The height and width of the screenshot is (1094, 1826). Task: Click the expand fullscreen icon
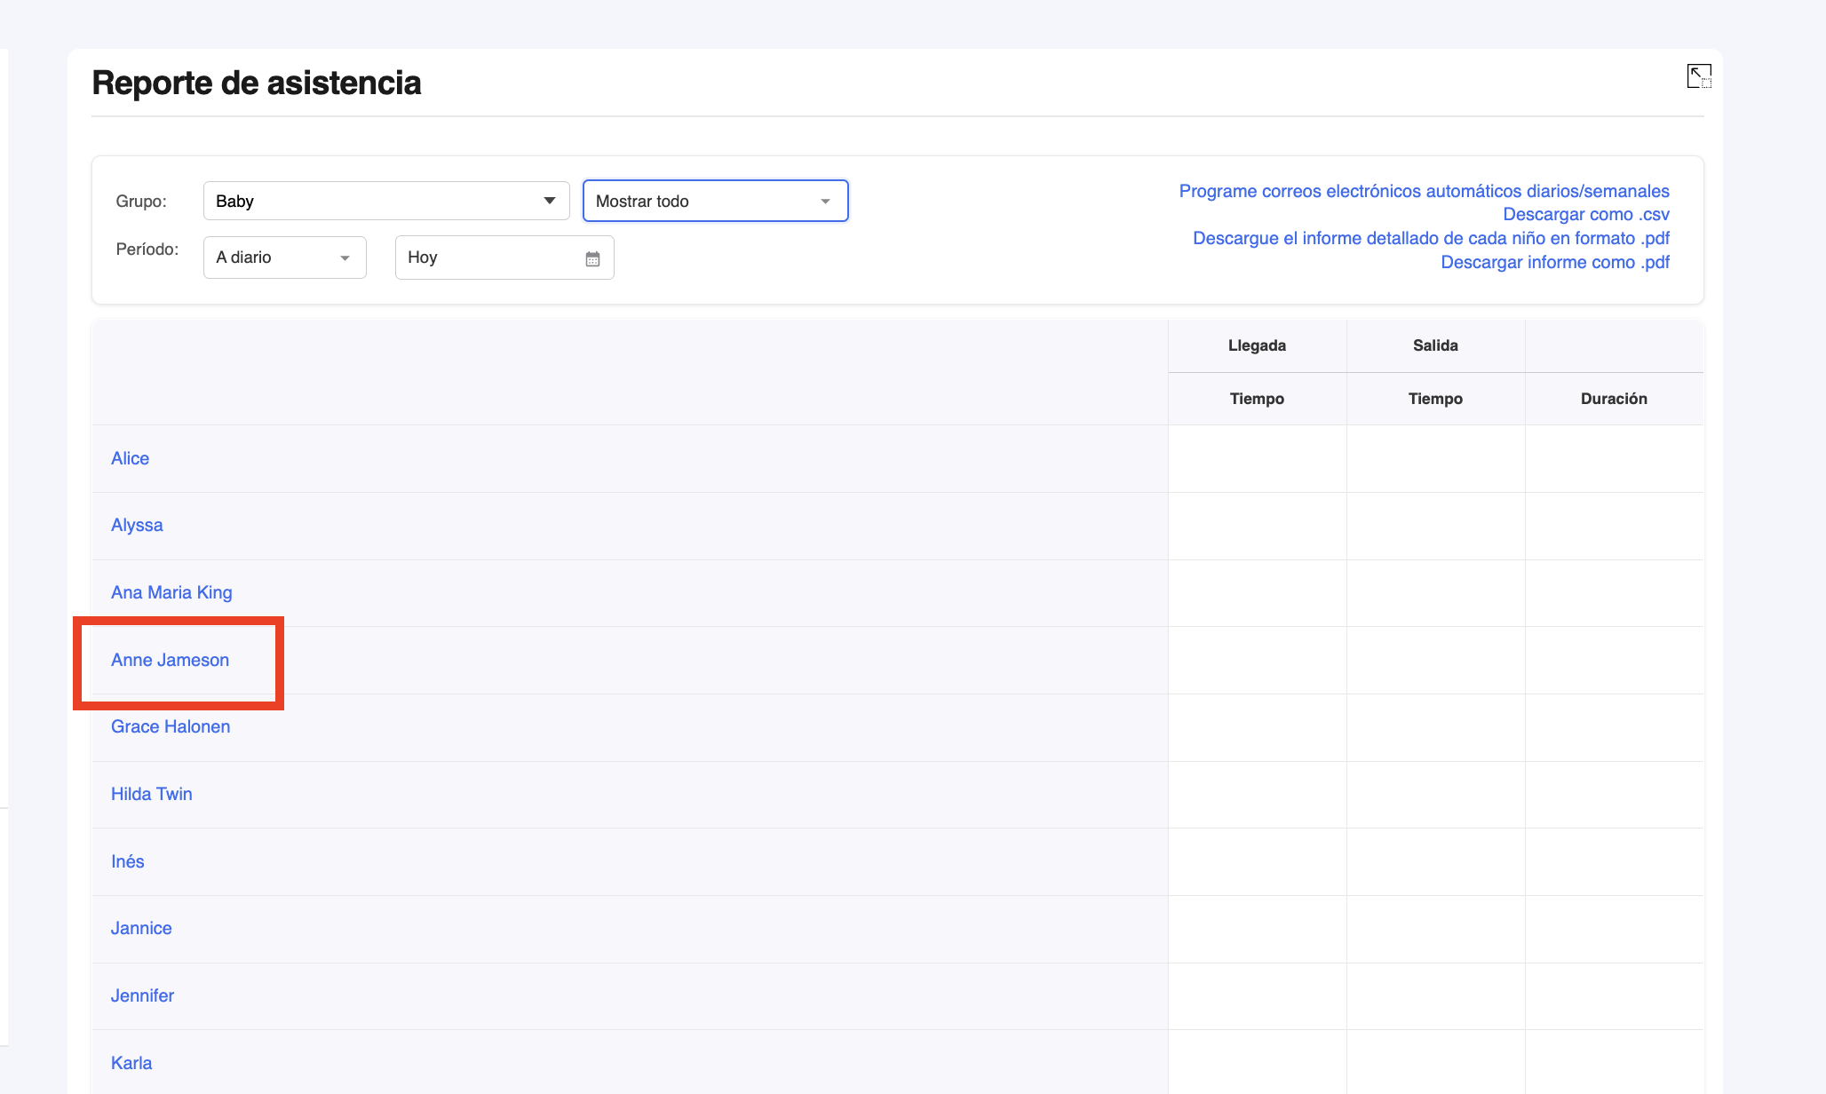click(x=1698, y=76)
